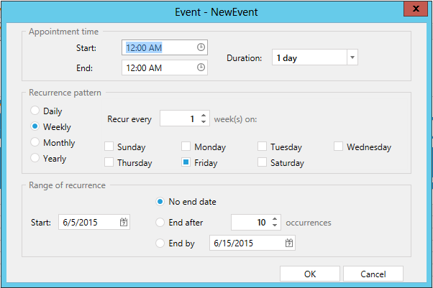This screenshot has width=433, height=288.
Task: Tick the Monday checkbox
Action: (186, 147)
